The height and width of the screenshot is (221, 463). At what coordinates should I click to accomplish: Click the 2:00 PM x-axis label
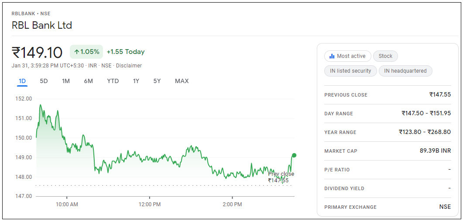tap(233, 204)
